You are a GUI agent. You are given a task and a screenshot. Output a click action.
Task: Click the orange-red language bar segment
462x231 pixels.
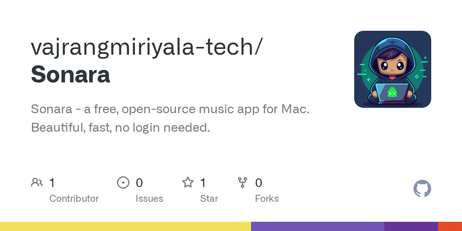[x=450, y=226]
